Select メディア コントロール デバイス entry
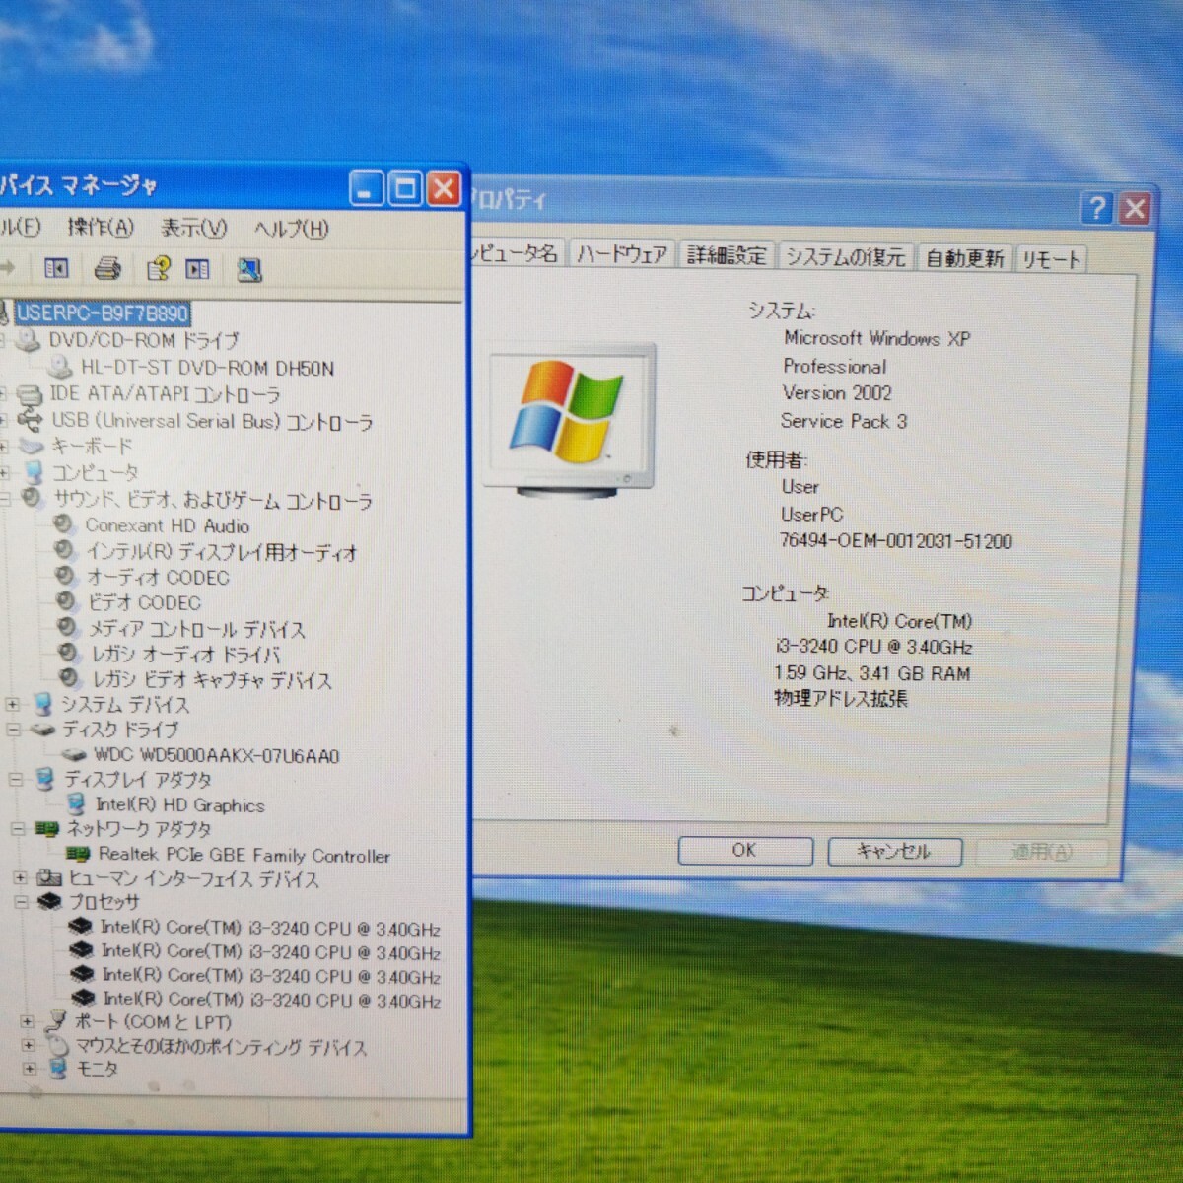Viewport: 1183px width, 1183px height. 196,628
